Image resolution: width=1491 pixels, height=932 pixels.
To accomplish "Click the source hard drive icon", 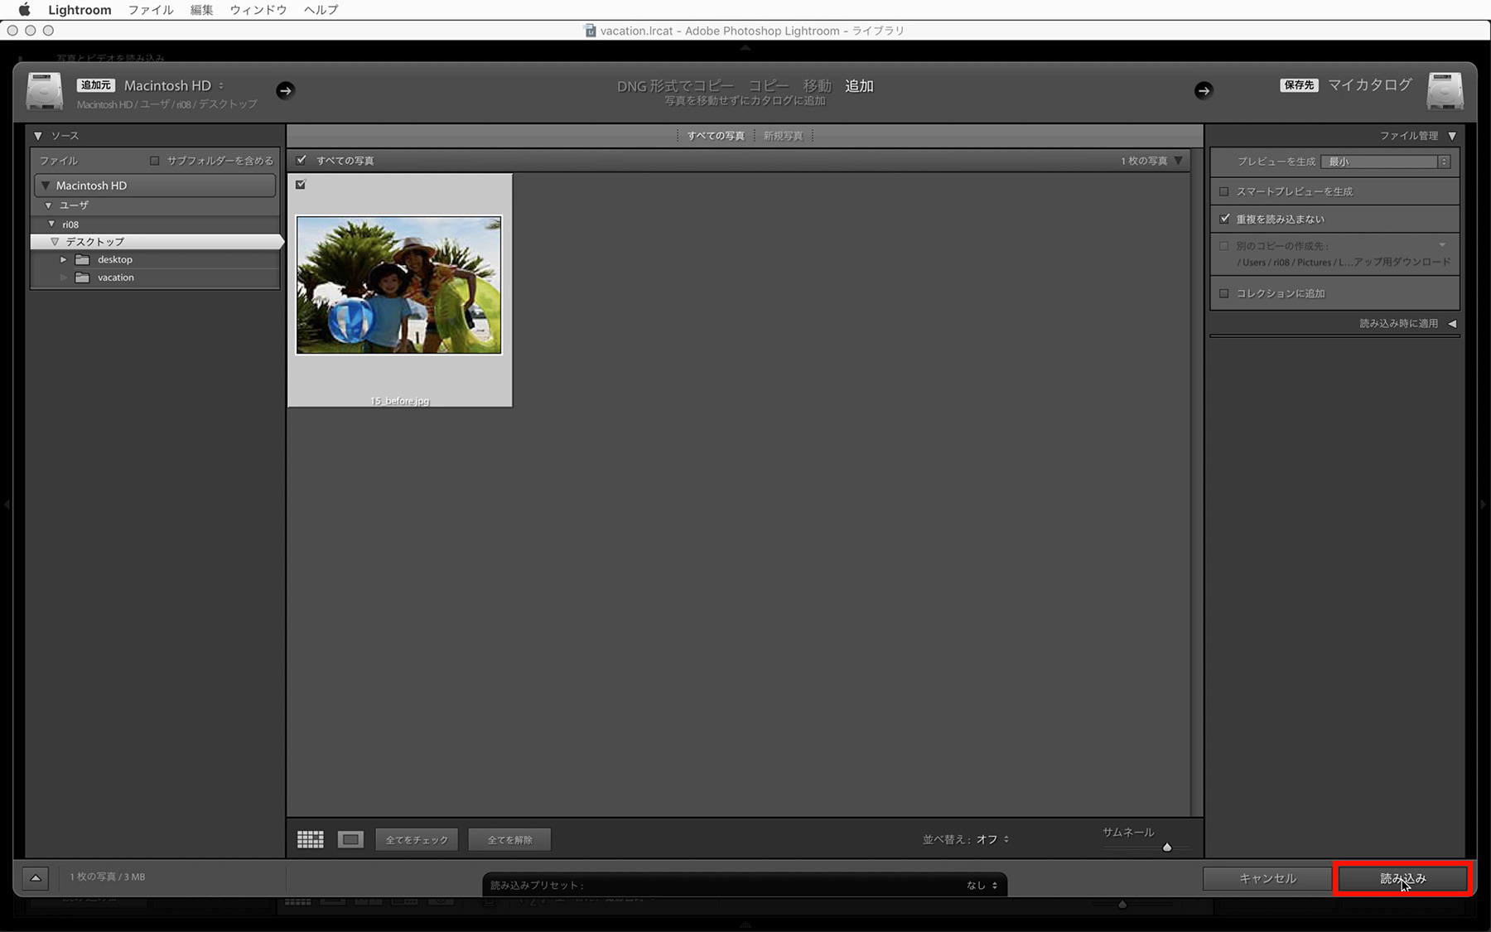I will point(45,91).
